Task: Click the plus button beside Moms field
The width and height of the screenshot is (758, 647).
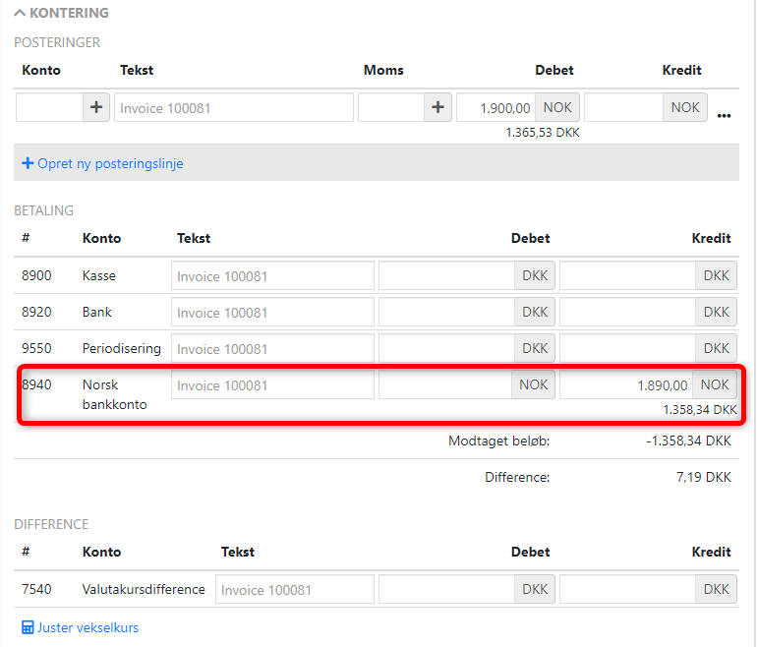Action: 437,108
